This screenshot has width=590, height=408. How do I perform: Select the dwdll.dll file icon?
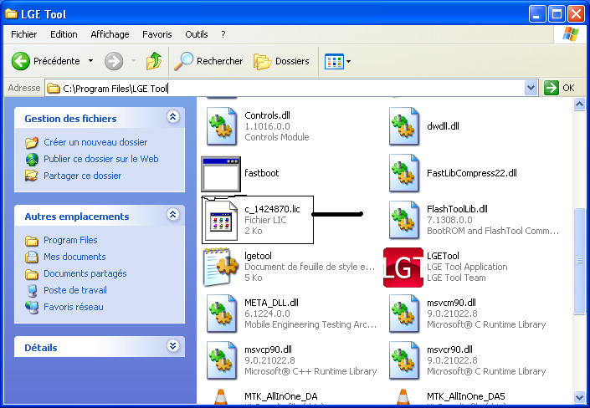pos(403,126)
